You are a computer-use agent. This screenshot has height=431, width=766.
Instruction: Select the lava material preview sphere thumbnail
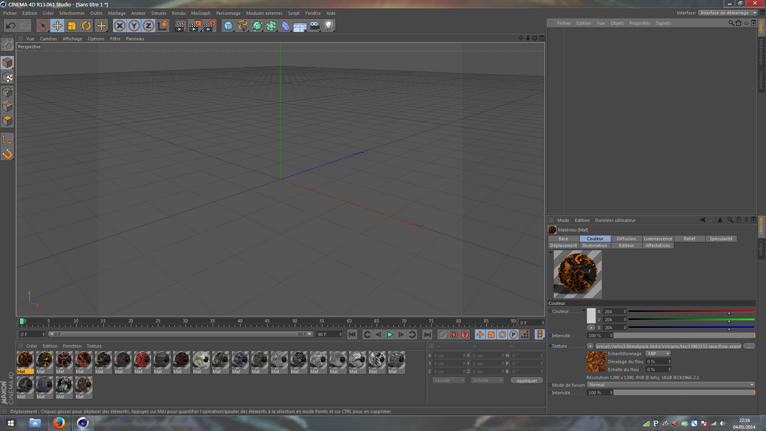[x=577, y=274]
